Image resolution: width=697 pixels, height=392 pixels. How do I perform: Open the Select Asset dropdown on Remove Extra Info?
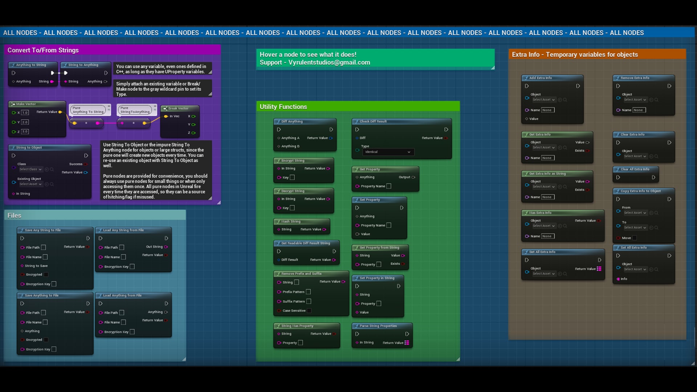(x=635, y=99)
